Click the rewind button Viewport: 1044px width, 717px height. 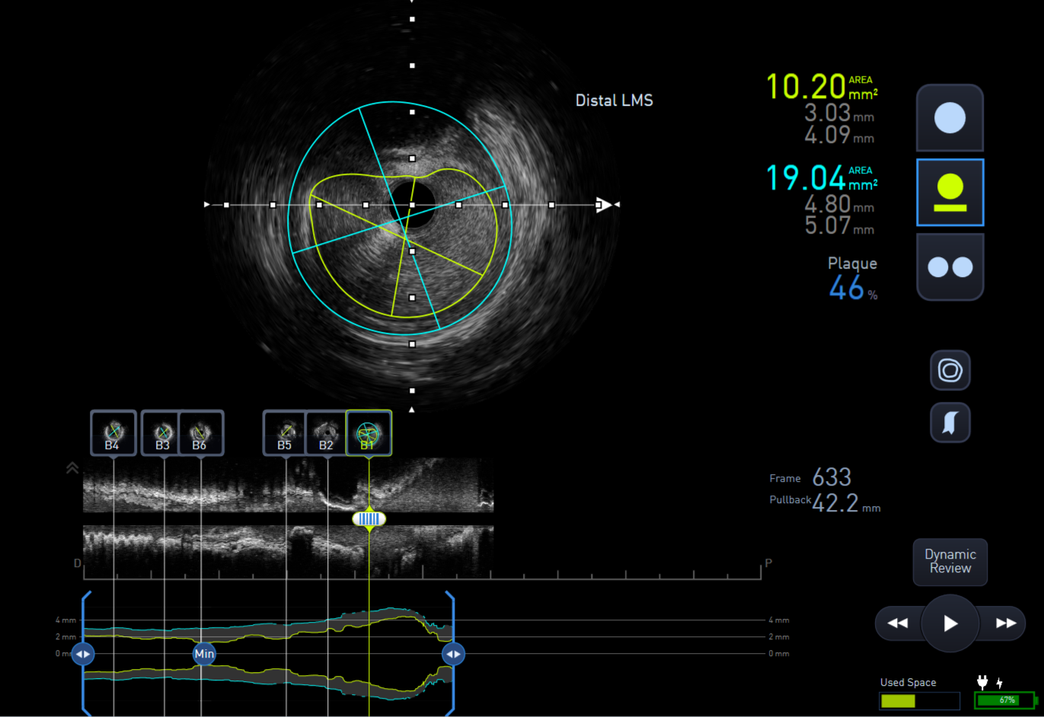point(898,623)
